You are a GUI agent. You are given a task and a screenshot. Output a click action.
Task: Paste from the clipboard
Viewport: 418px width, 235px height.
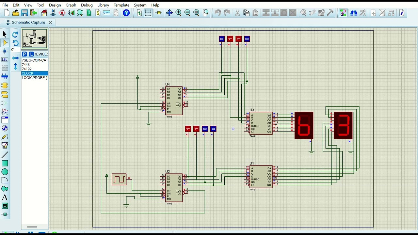click(255, 13)
